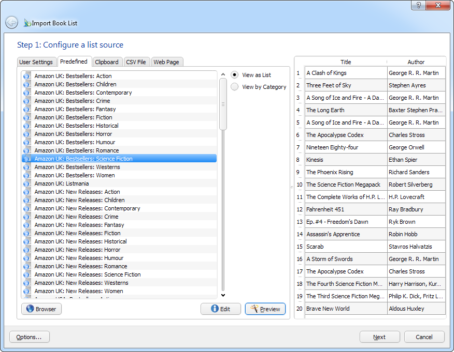Image resolution: width=454 pixels, height=352 pixels.
Task: Click globe icon beside Bestsellers: Romance
Action: [27, 150]
